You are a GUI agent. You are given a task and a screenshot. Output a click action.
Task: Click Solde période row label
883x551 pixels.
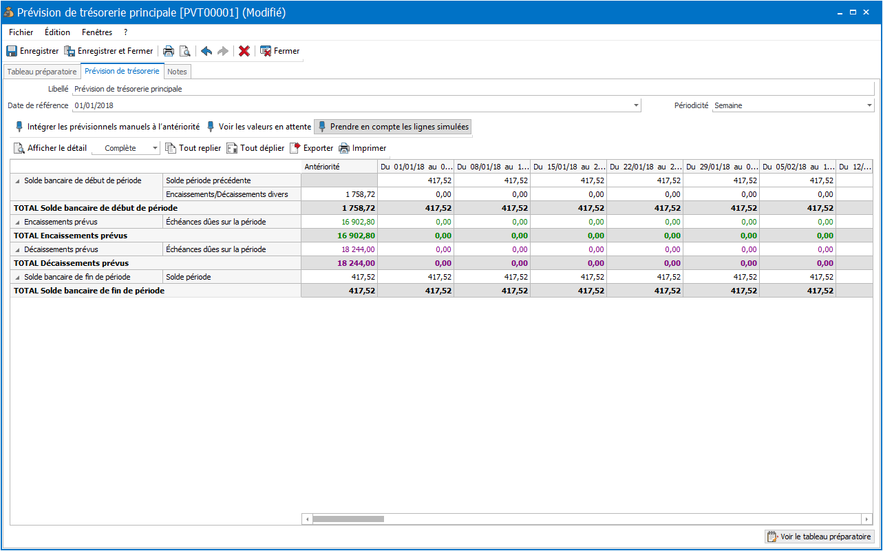pos(189,277)
